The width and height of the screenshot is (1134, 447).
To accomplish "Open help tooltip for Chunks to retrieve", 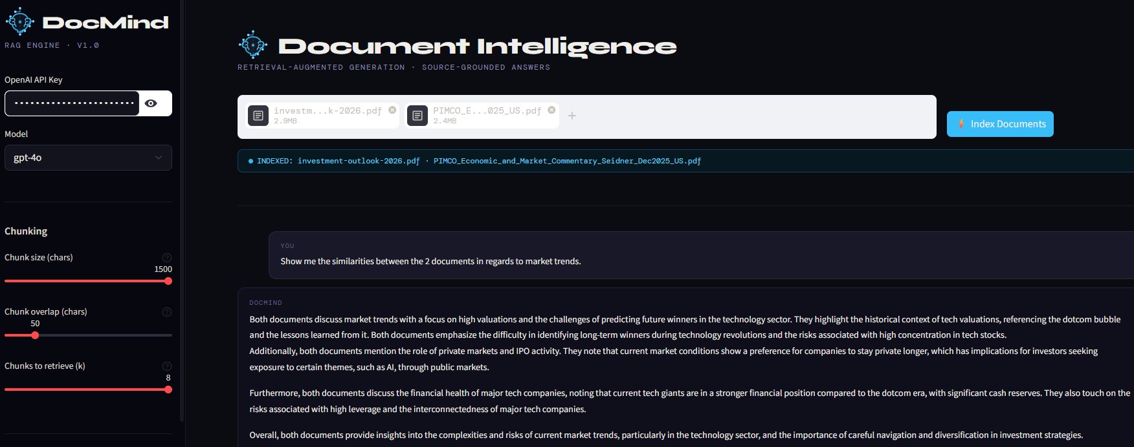I will click(x=167, y=366).
